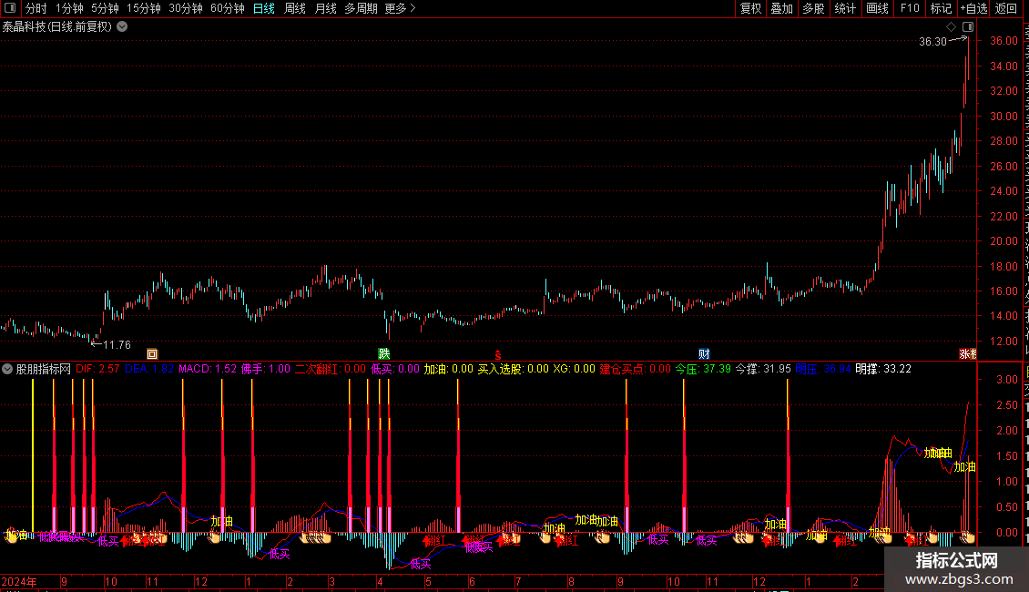Click the DEA: 1.82 value
Viewport: 1029px width, 592px height.
[x=149, y=369]
